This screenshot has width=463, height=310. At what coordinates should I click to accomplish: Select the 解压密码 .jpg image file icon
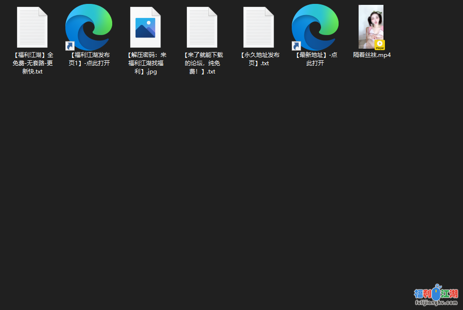pos(145,27)
